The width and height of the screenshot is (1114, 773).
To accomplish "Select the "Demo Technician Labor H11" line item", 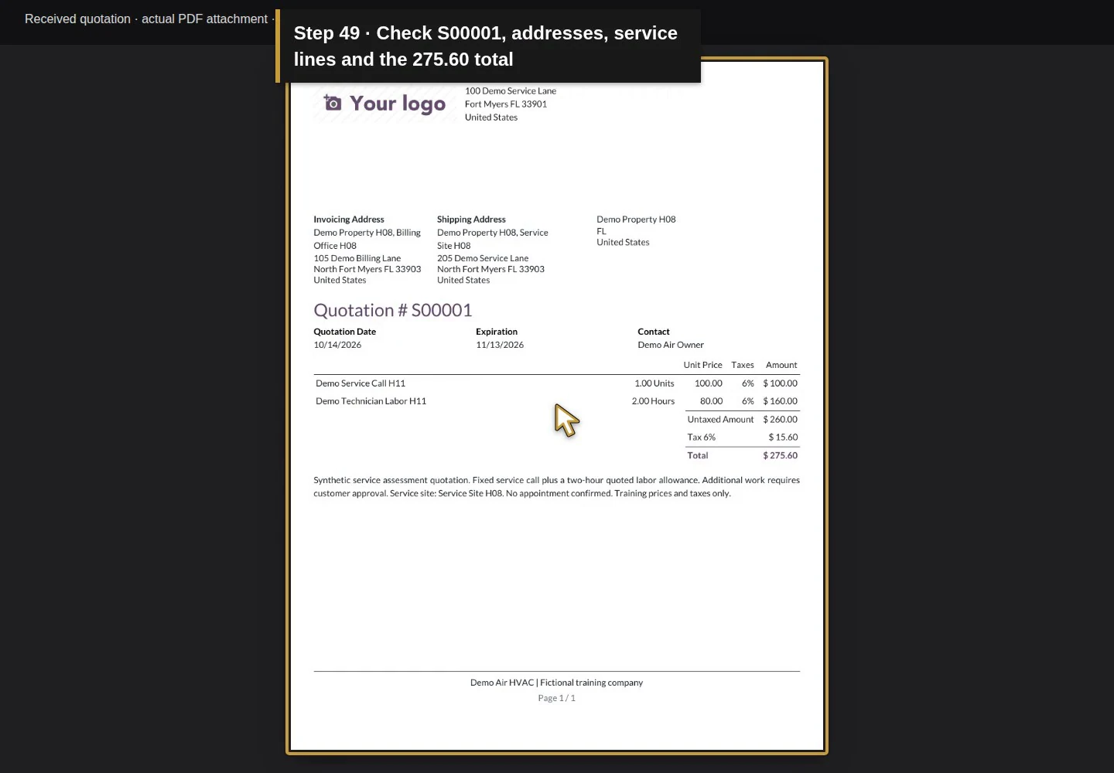I will point(371,401).
